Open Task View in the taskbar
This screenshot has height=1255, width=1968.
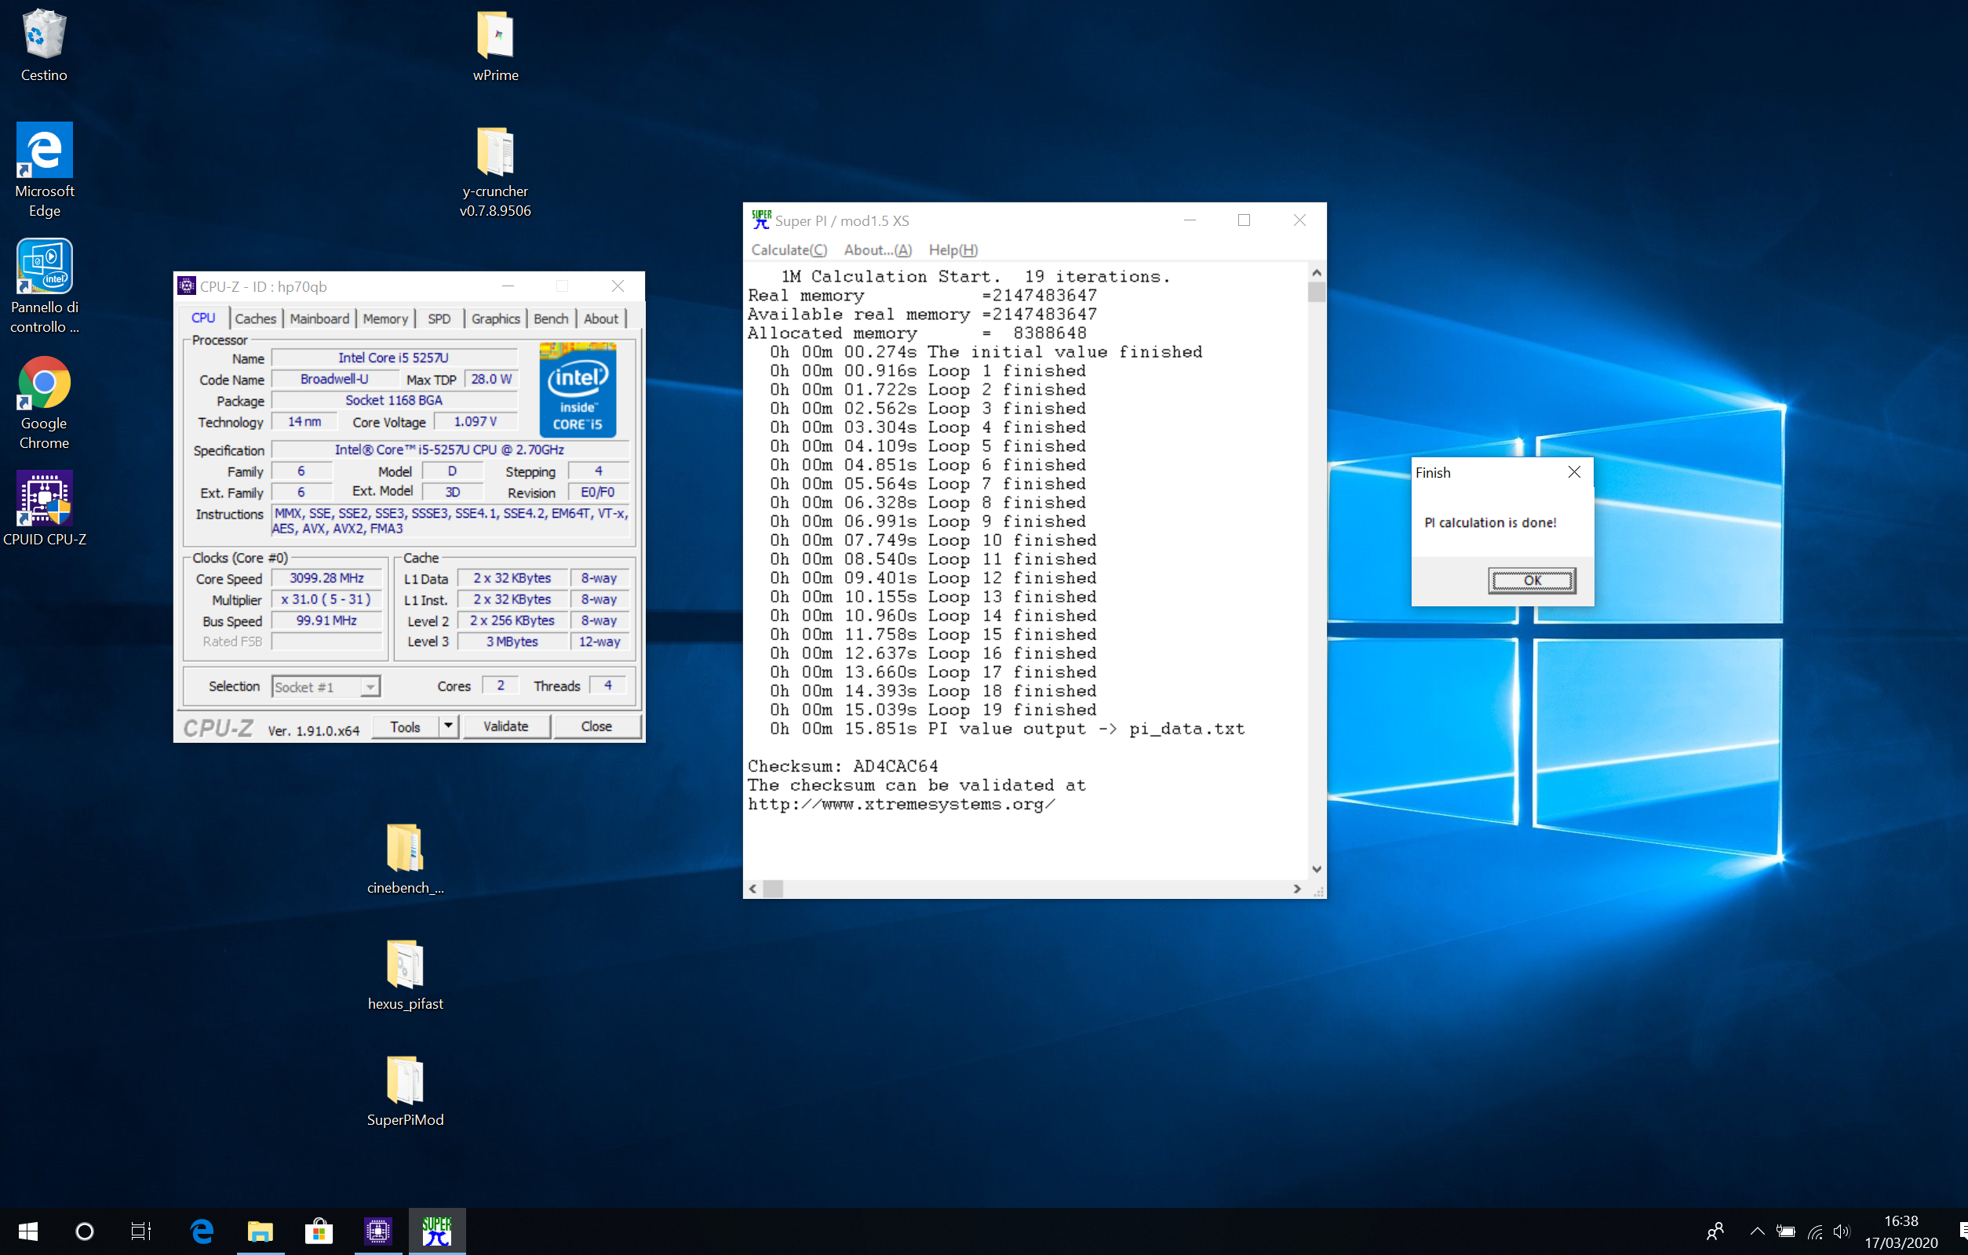tap(140, 1231)
